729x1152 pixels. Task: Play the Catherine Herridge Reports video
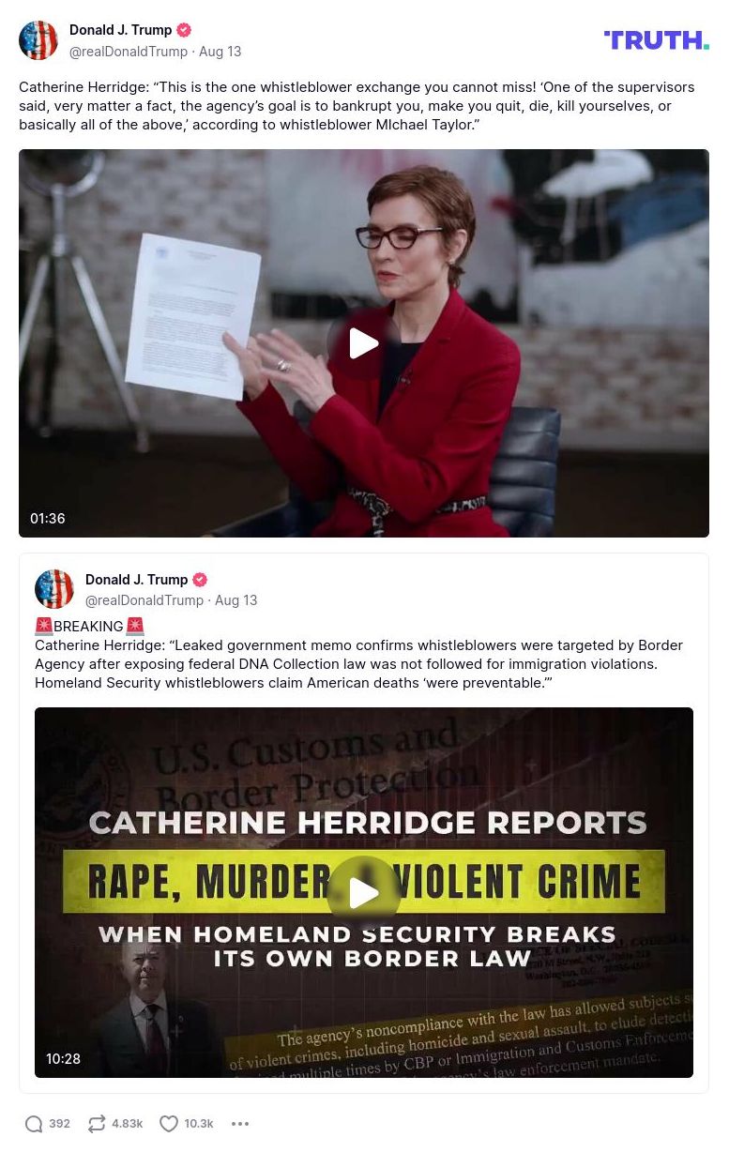[x=364, y=893]
